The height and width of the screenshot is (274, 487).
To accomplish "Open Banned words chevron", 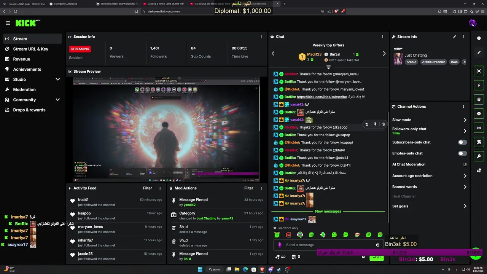I will 465,187.
